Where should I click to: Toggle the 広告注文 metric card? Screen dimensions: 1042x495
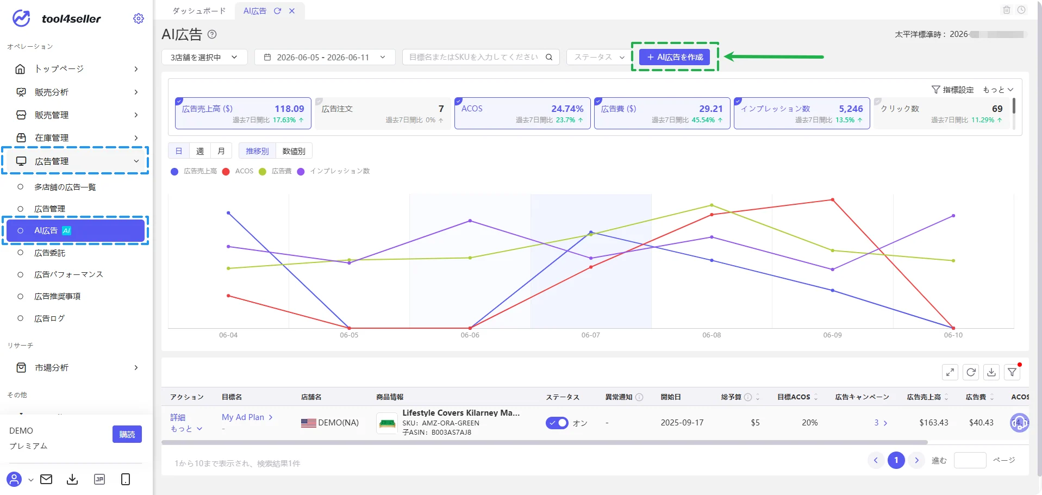pos(383,113)
